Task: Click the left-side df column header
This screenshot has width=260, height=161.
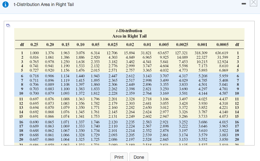Action: pyautogui.click(x=22, y=45)
